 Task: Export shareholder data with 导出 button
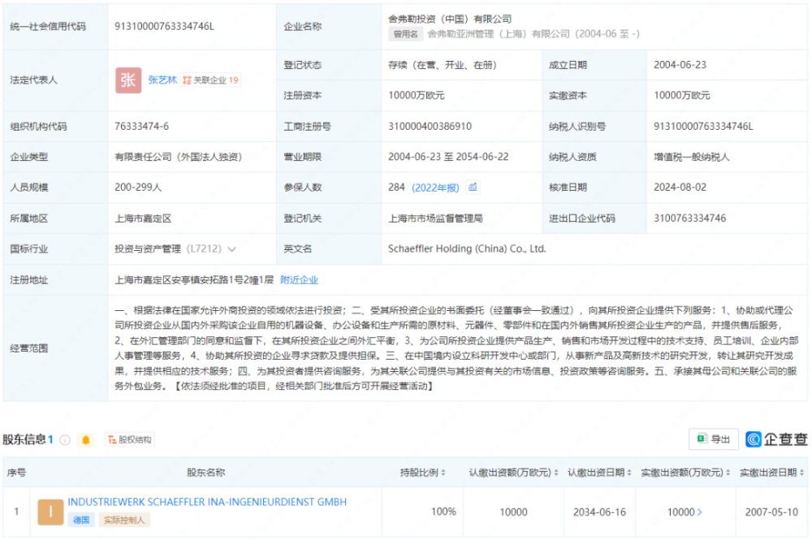[713, 439]
